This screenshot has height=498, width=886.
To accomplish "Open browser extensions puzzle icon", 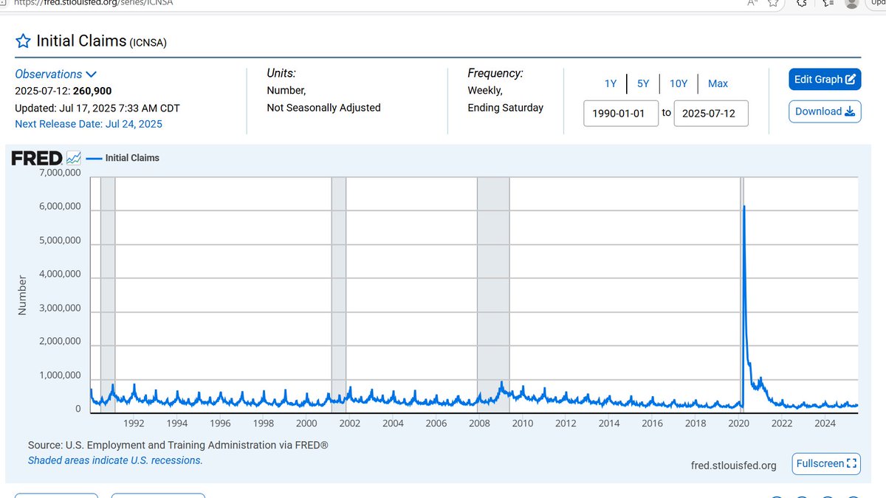I will pyautogui.click(x=802, y=3).
